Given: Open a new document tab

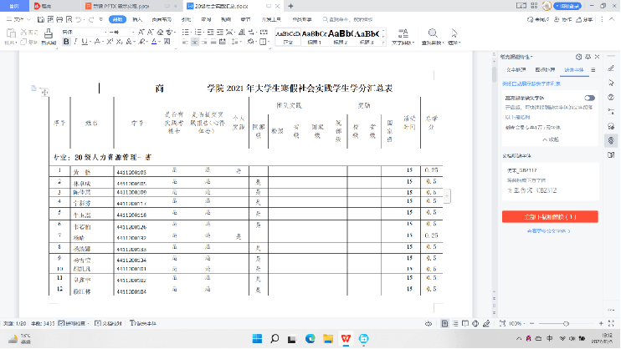Looking at the screenshot, I should pyautogui.click(x=290, y=6).
